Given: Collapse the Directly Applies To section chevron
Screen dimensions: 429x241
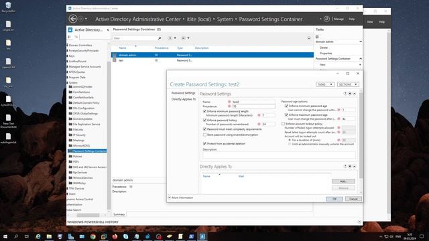Looking at the screenshot, I should (x=355, y=167).
